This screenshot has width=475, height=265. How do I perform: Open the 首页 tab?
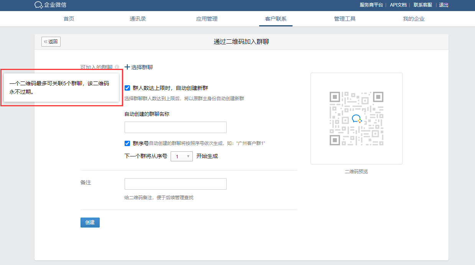pyautogui.click(x=69, y=19)
